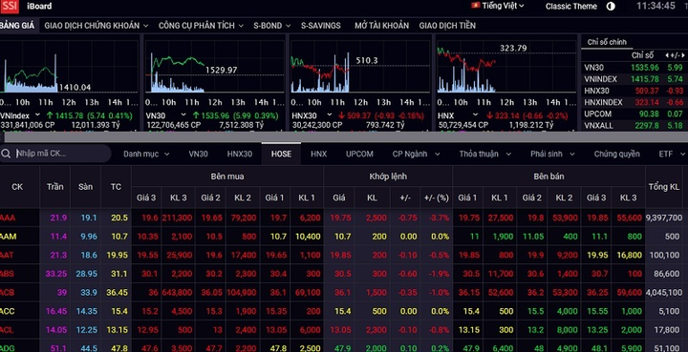Select the HNX30 row in index list

[634, 91]
